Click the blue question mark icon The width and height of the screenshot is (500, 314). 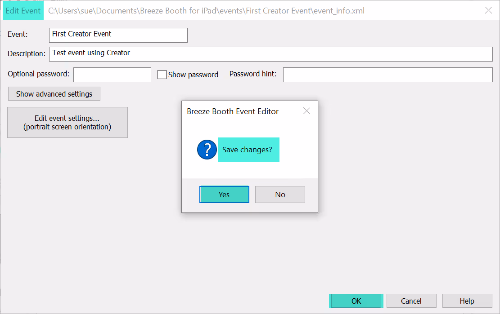(207, 150)
